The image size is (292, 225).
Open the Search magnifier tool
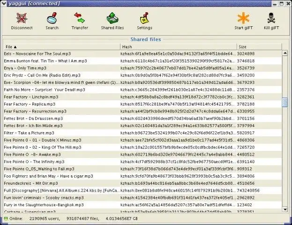[x=52, y=18]
